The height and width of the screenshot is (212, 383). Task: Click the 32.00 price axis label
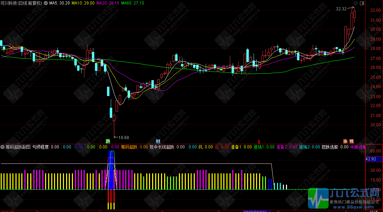375,10
